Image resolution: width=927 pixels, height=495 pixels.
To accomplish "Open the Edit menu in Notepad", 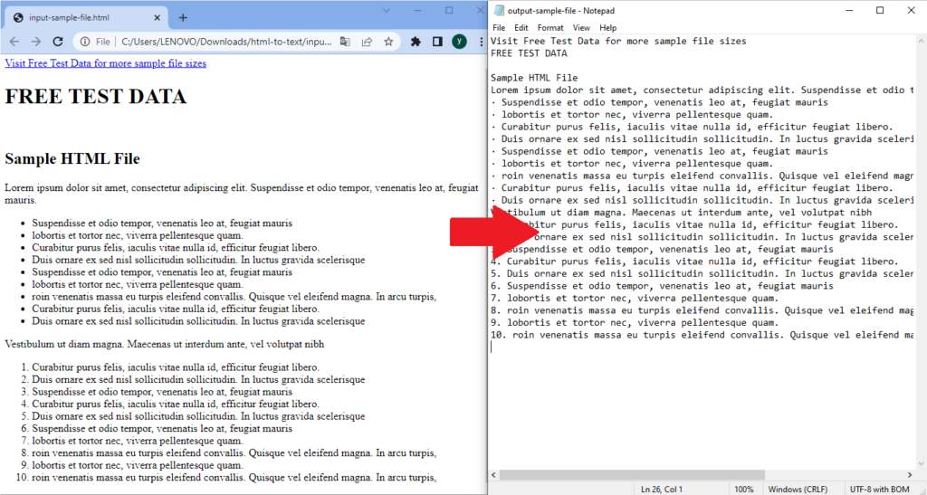I will [x=521, y=28].
